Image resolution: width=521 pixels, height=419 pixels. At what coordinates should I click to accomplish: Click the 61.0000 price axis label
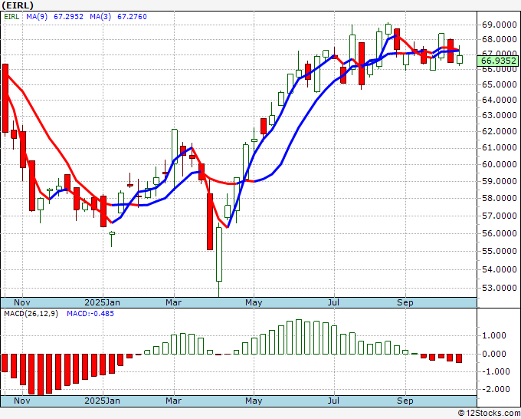499,147
